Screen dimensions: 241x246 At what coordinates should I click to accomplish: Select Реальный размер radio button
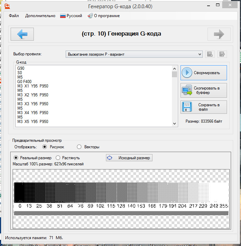coord(16,158)
